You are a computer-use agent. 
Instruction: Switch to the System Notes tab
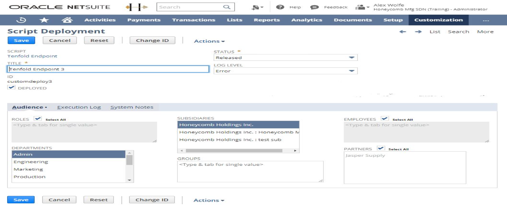pos(132,107)
